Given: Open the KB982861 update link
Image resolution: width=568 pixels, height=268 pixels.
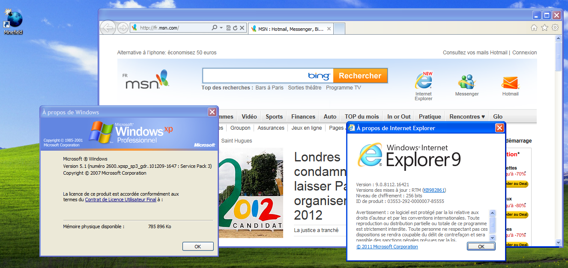Looking at the screenshot, I should 434,190.
